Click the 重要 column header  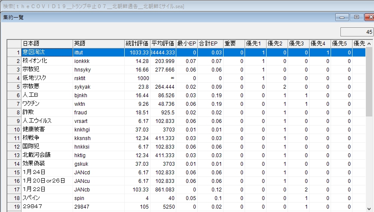point(234,44)
